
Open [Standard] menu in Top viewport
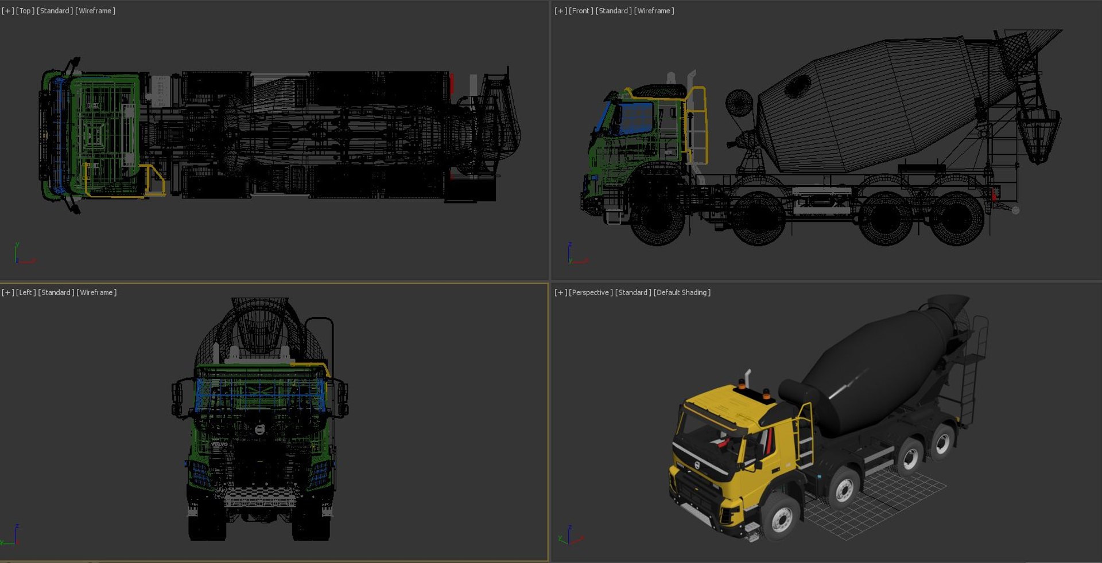pyautogui.click(x=55, y=11)
